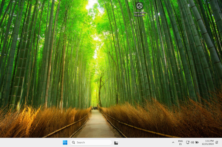Select the 'Learn about this picture' label text

pyautogui.click(x=139, y=14)
